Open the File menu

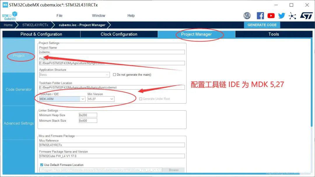click(59, 16)
